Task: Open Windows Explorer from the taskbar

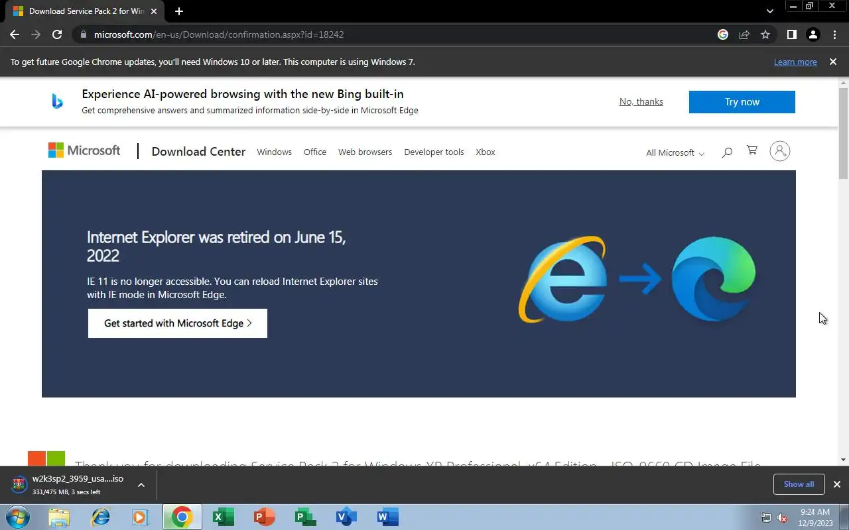Action: tap(59, 517)
